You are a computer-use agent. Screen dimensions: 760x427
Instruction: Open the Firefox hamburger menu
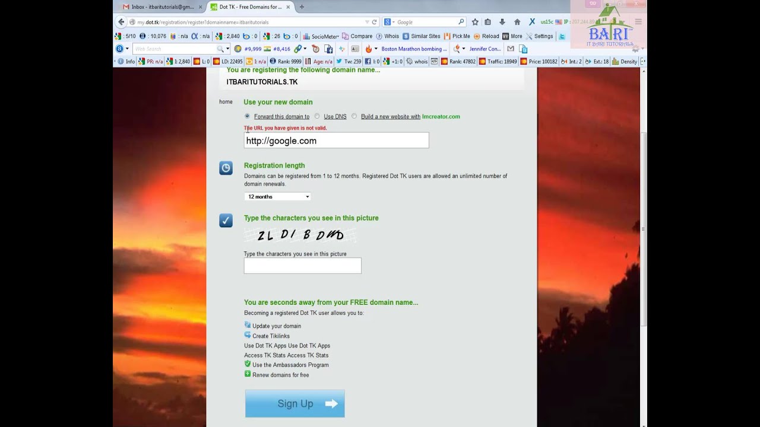(x=638, y=22)
